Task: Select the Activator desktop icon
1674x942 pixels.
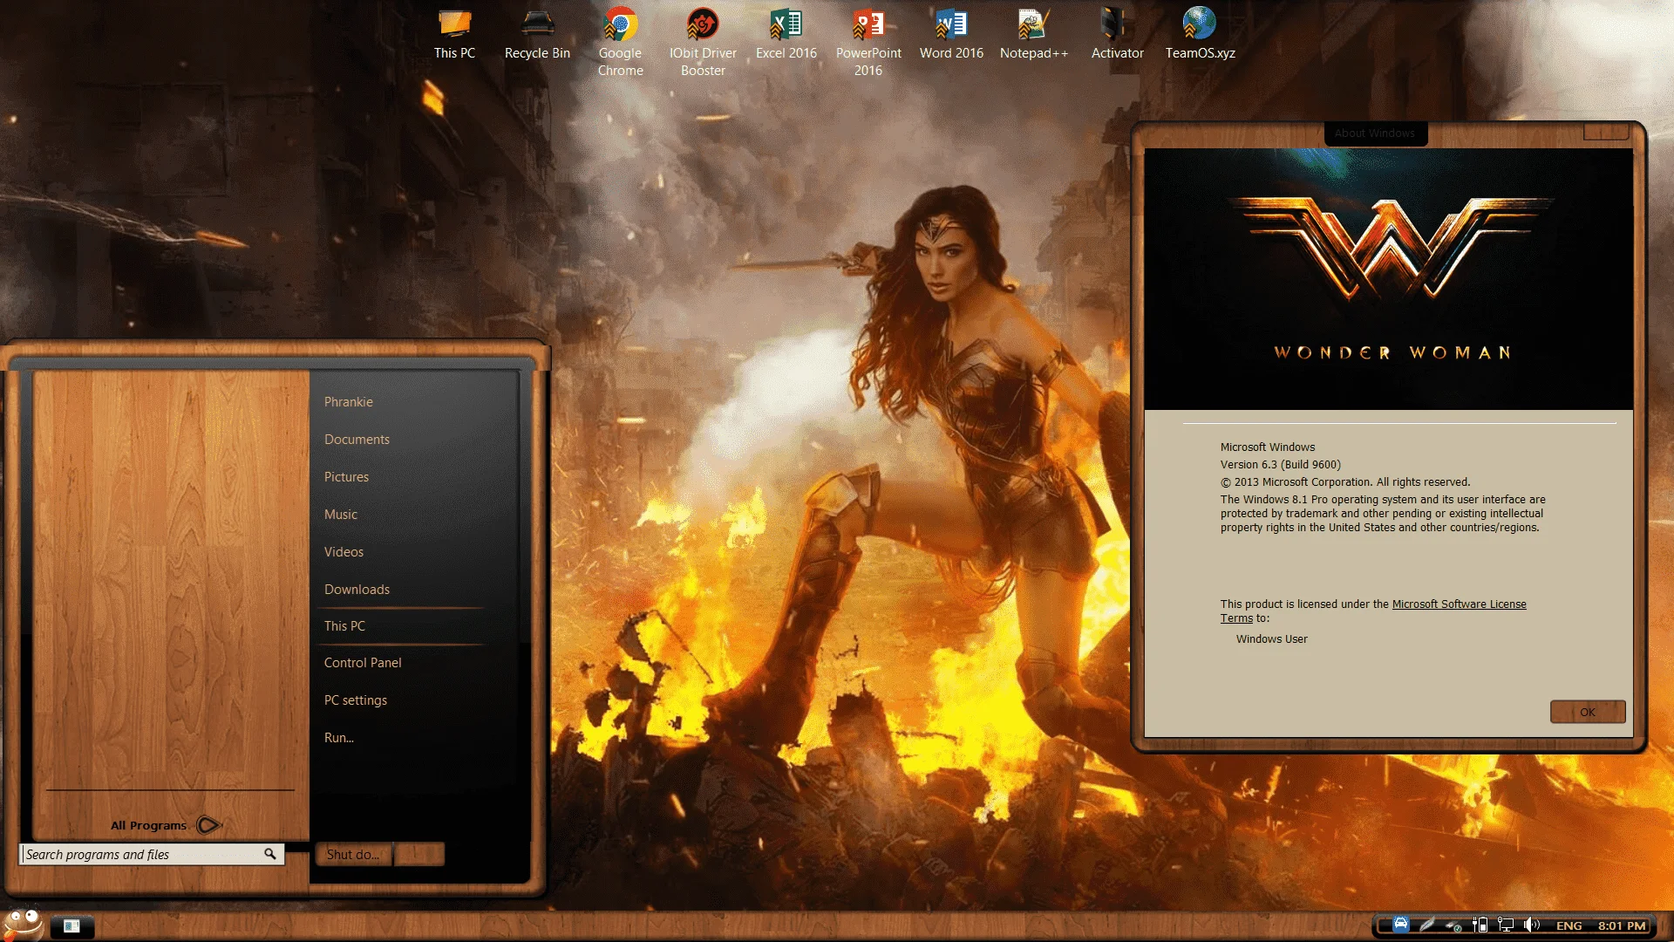Action: pyautogui.click(x=1117, y=35)
